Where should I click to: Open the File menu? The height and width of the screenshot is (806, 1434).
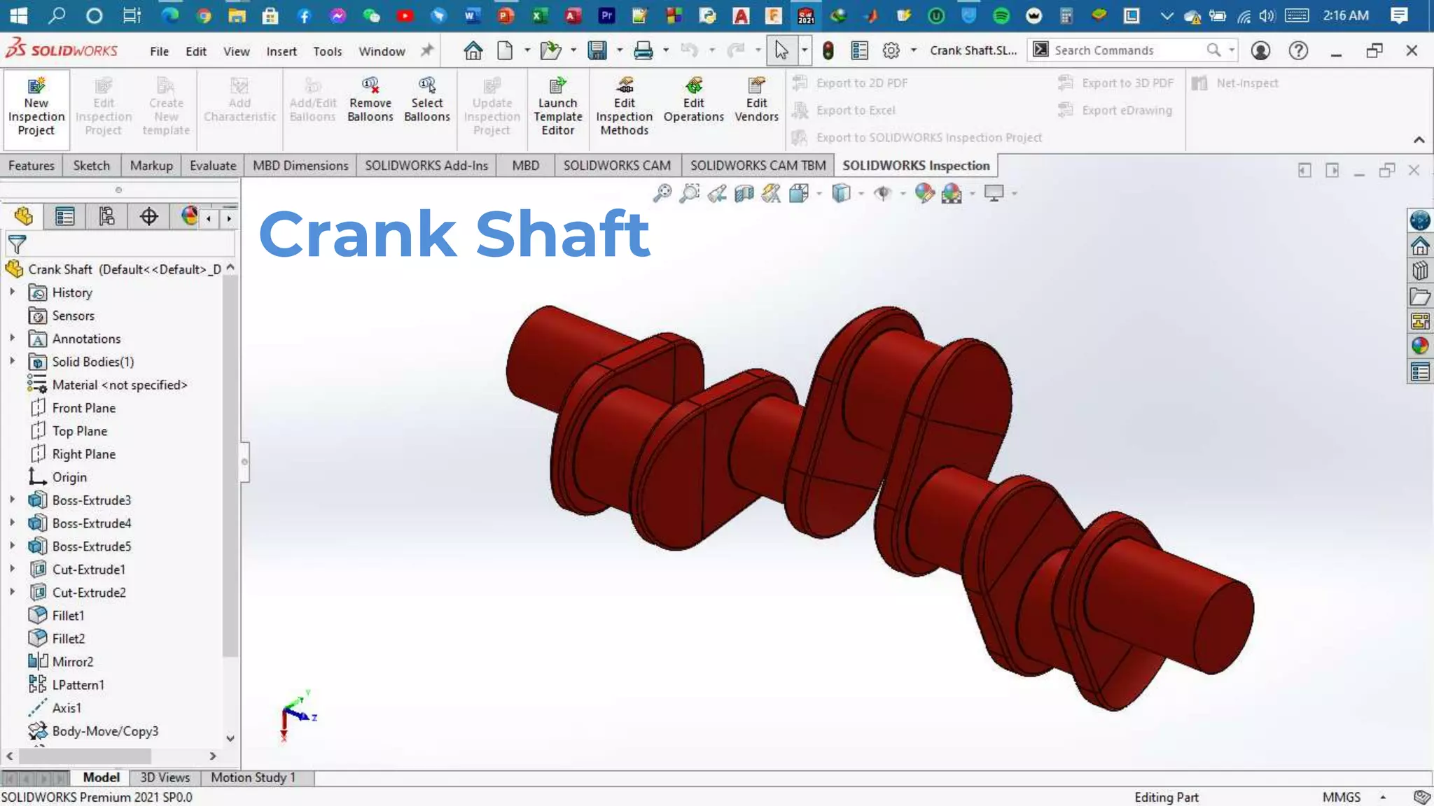click(159, 51)
